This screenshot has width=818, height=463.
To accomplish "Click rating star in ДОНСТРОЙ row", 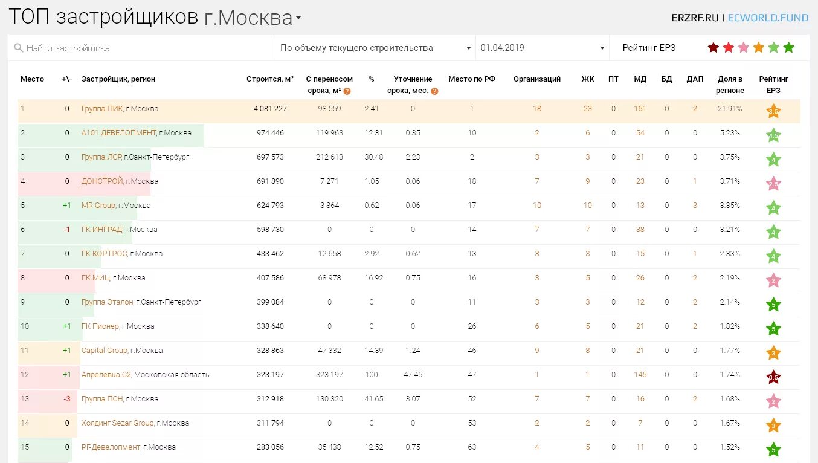I will (x=774, y=184).
